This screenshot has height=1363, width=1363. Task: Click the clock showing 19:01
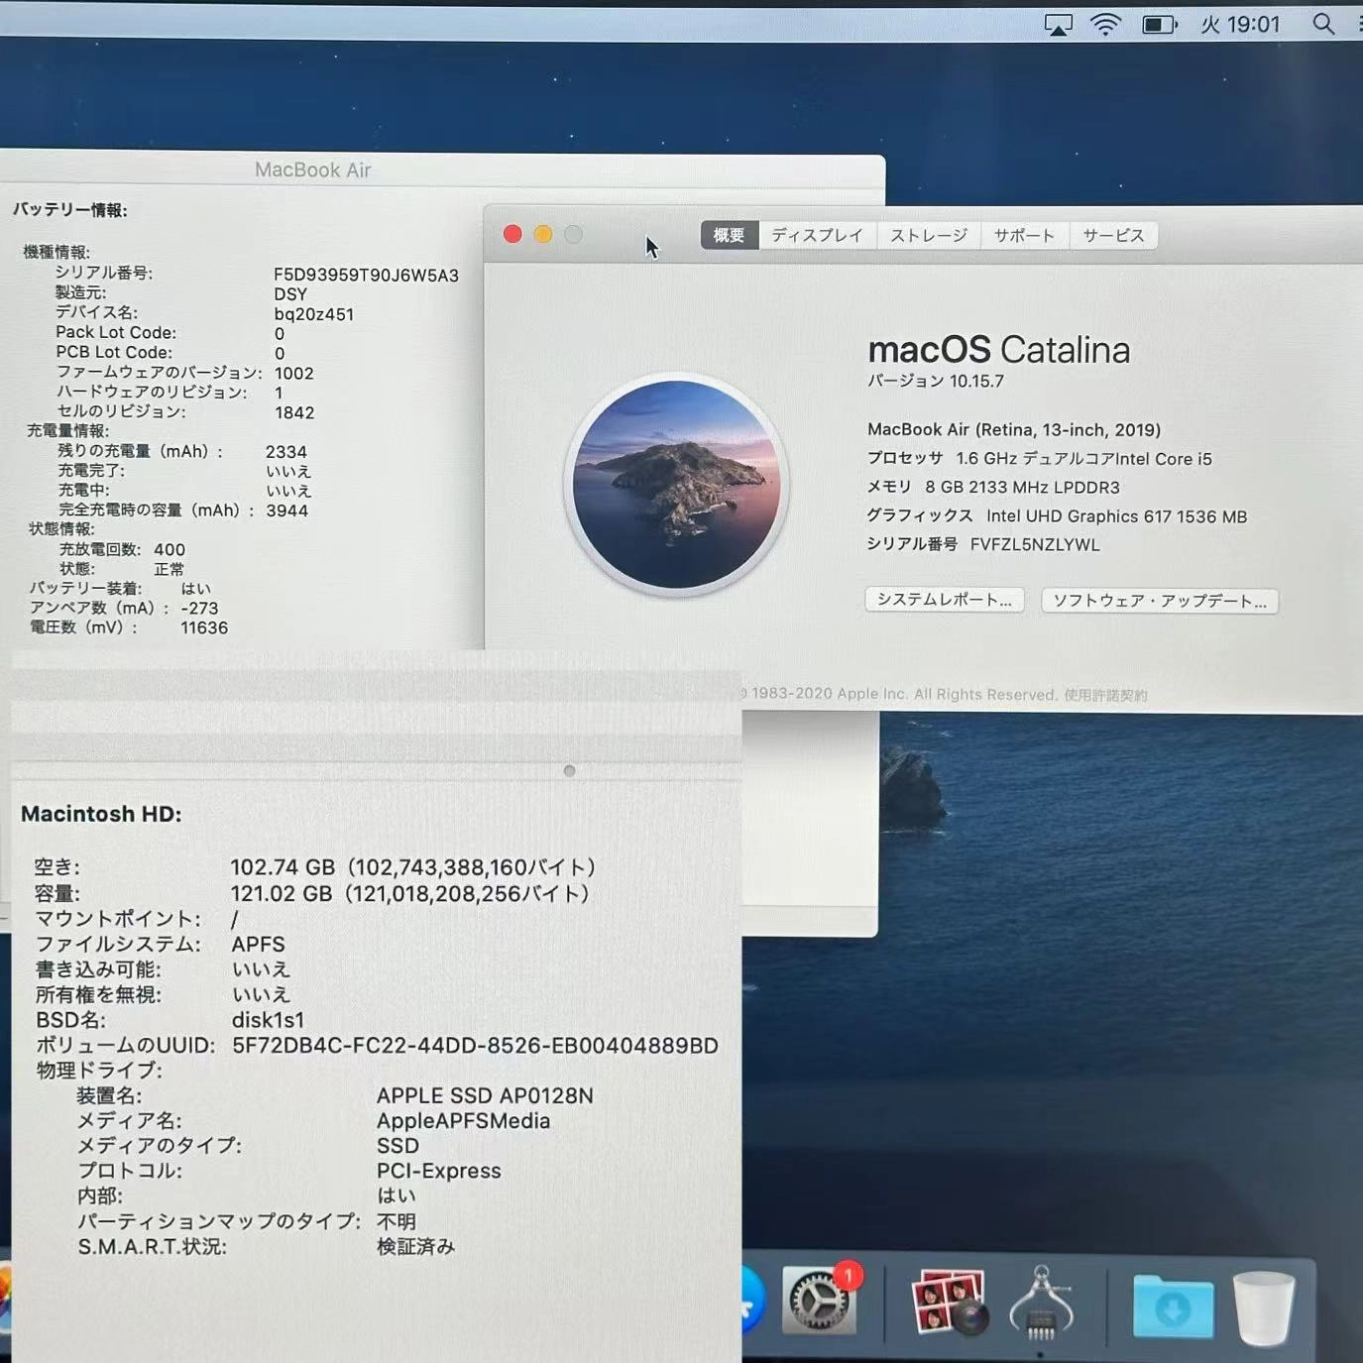point(1240,24)
